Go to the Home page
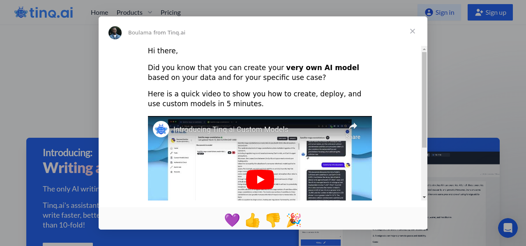The image size is (526, 246). coord(99,12)
